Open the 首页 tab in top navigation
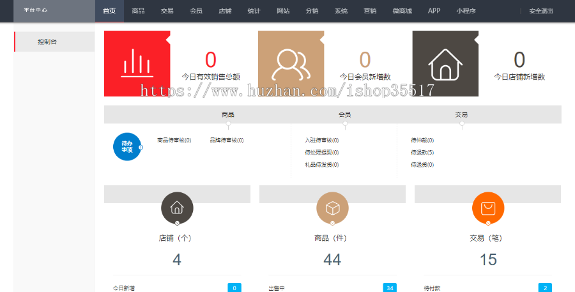The width and height of the screenshot is (575, 292). pyautogui.click(x=109, y=11)
